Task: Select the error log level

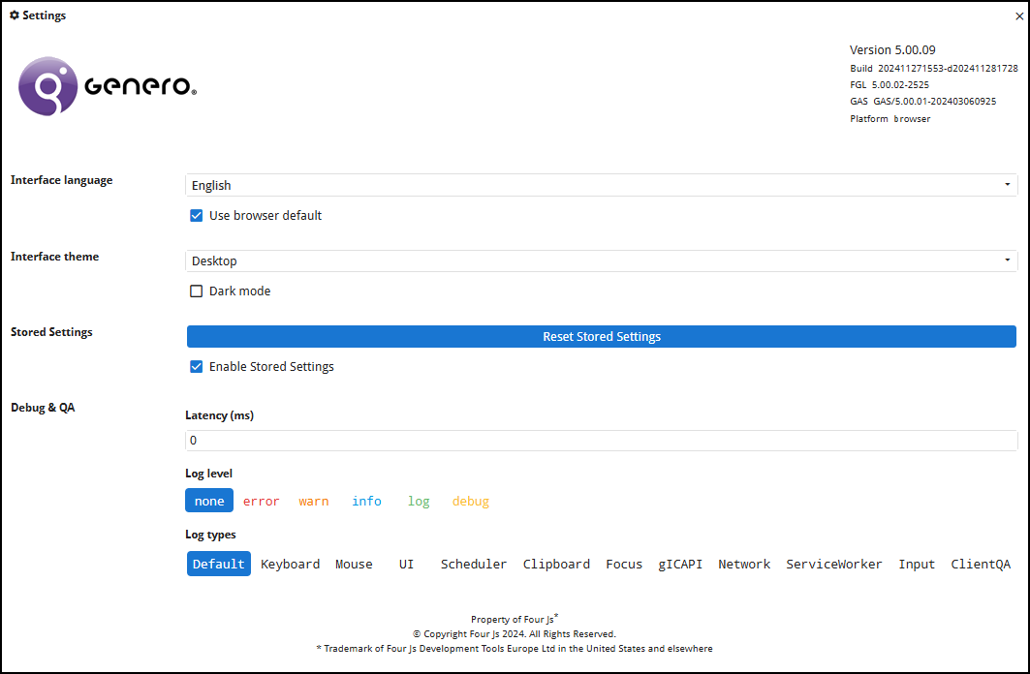Action: 261,502
